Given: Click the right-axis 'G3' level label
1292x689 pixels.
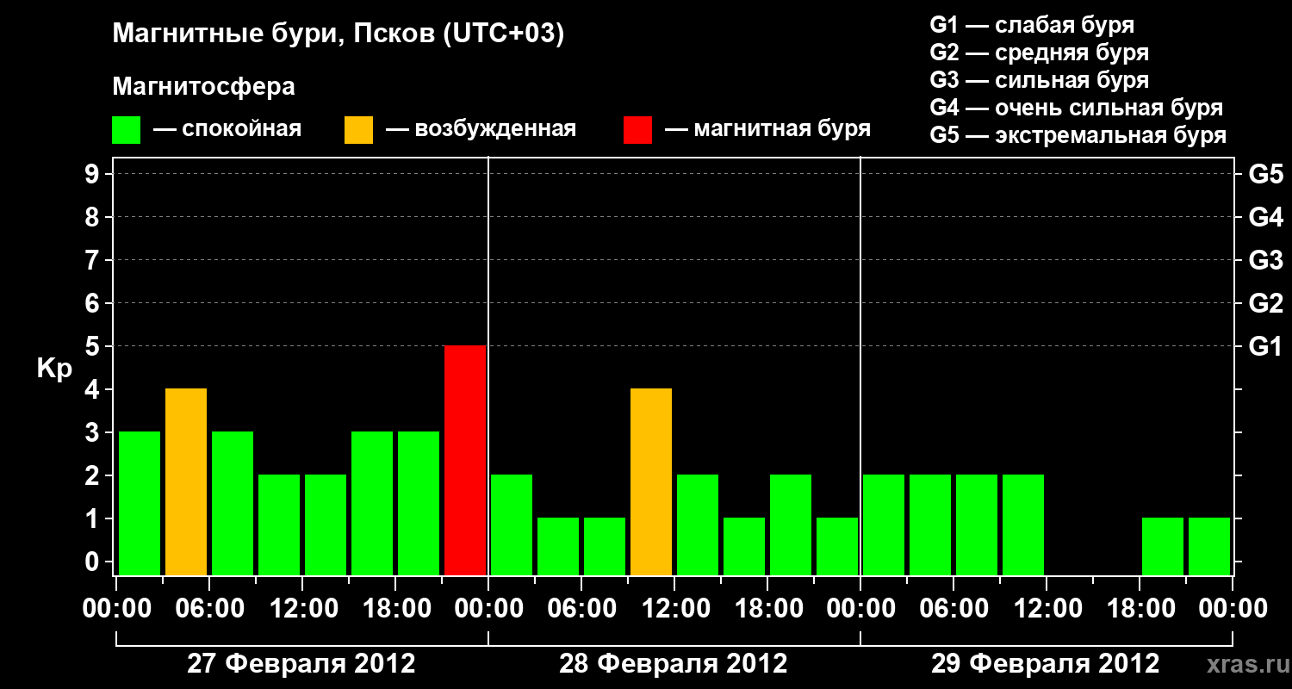Looking at the screenshot, I should point(1265,260).
